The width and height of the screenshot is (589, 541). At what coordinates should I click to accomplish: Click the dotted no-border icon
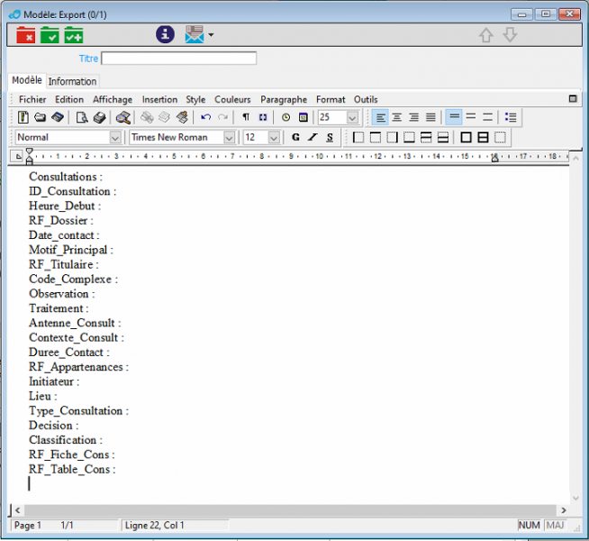click(500, 137)
